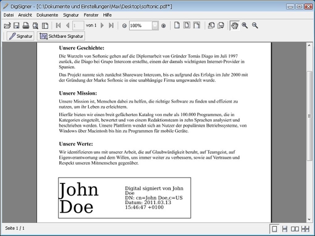Open the Dokumente menu
Screen dimensions: 315x236
click(47, 15)
